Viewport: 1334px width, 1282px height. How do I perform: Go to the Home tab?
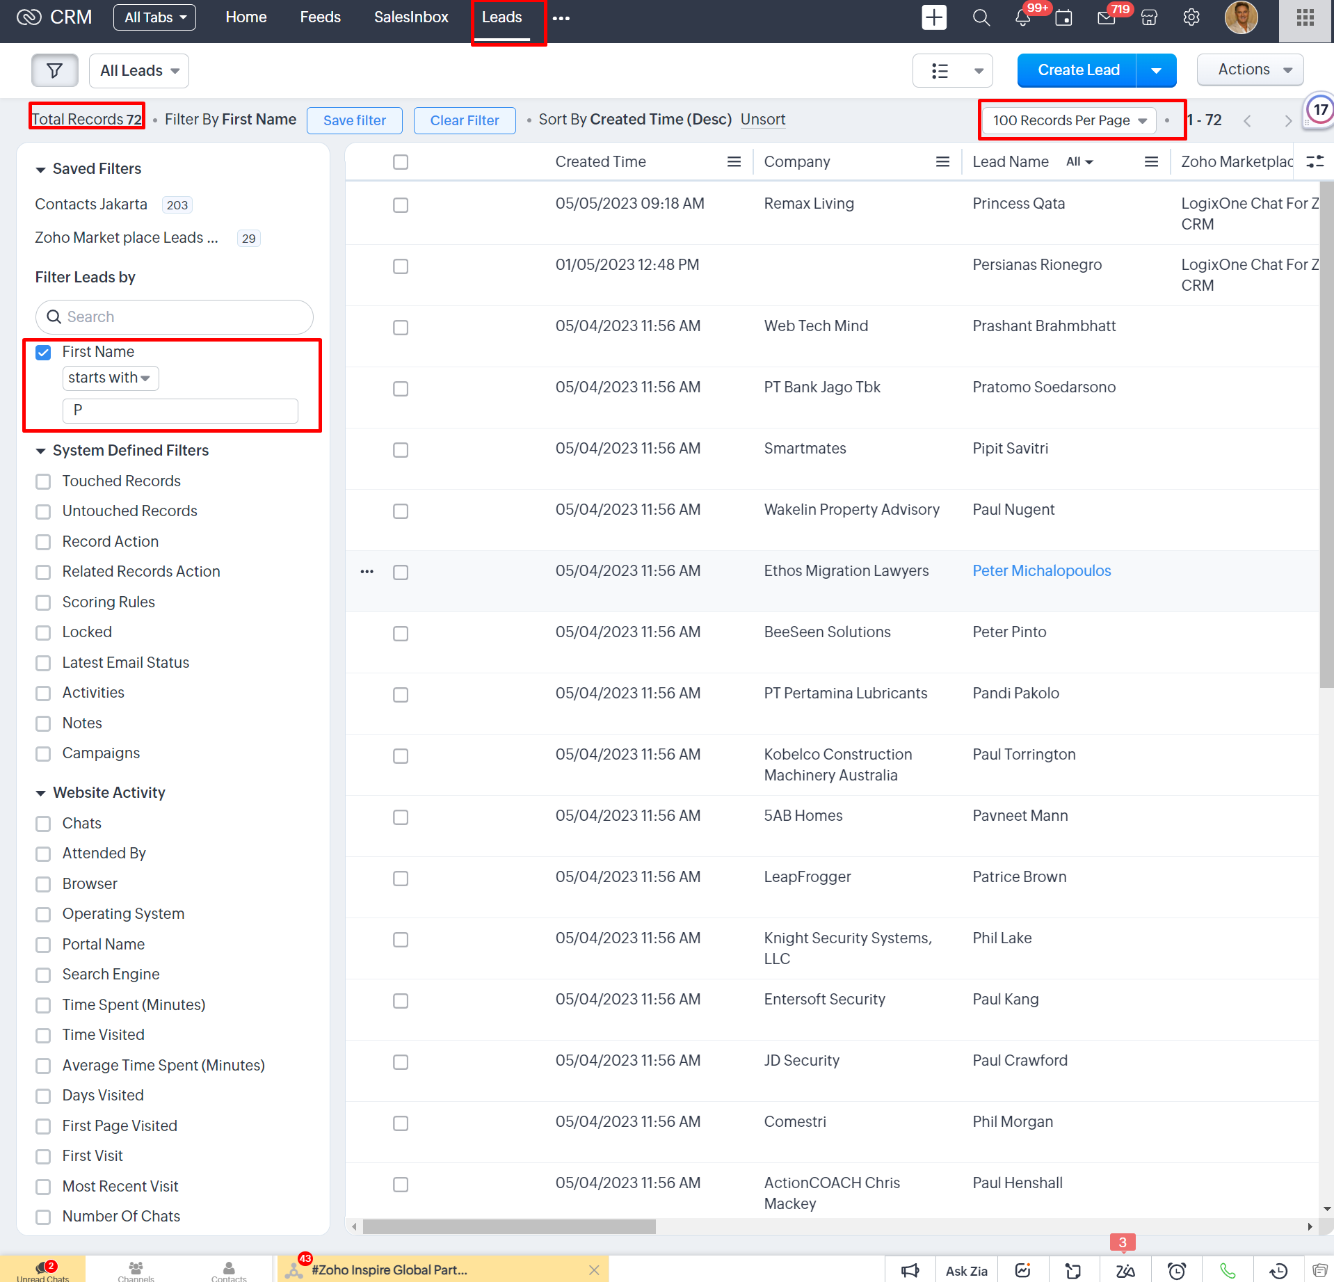tap(246, 17)
